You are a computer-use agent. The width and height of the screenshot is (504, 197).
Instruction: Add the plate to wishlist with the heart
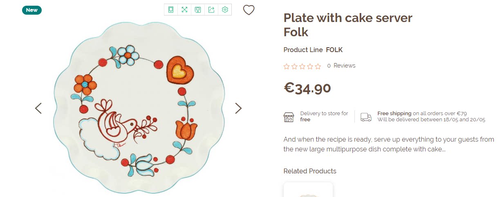pyautogui.click(x=249, y=10)
